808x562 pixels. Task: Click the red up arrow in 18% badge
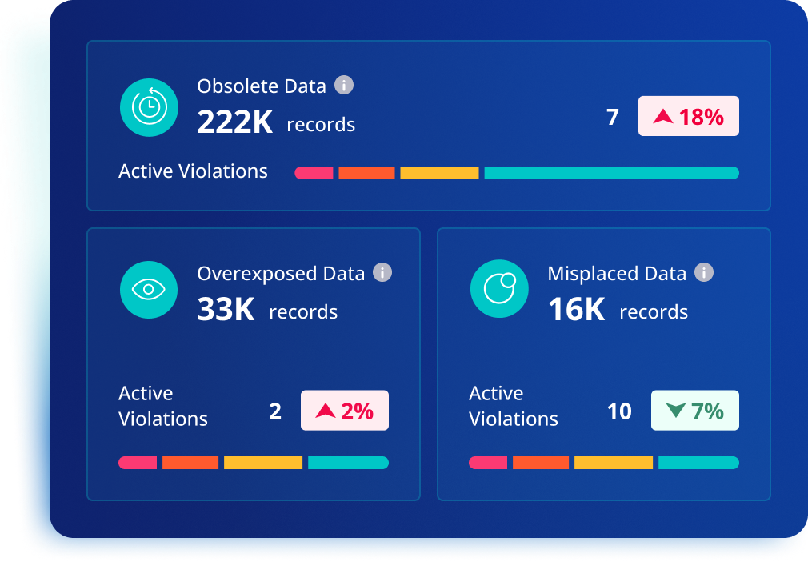662,116
